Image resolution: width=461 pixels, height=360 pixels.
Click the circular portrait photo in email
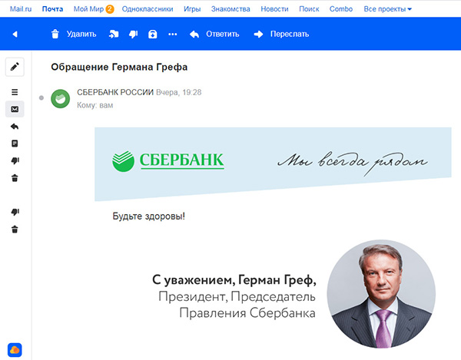[381, 294]
